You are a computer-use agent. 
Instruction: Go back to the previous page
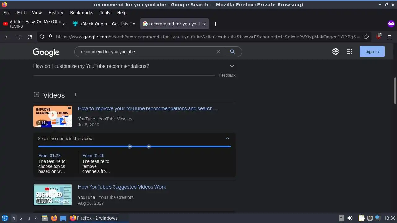(7, 37)
